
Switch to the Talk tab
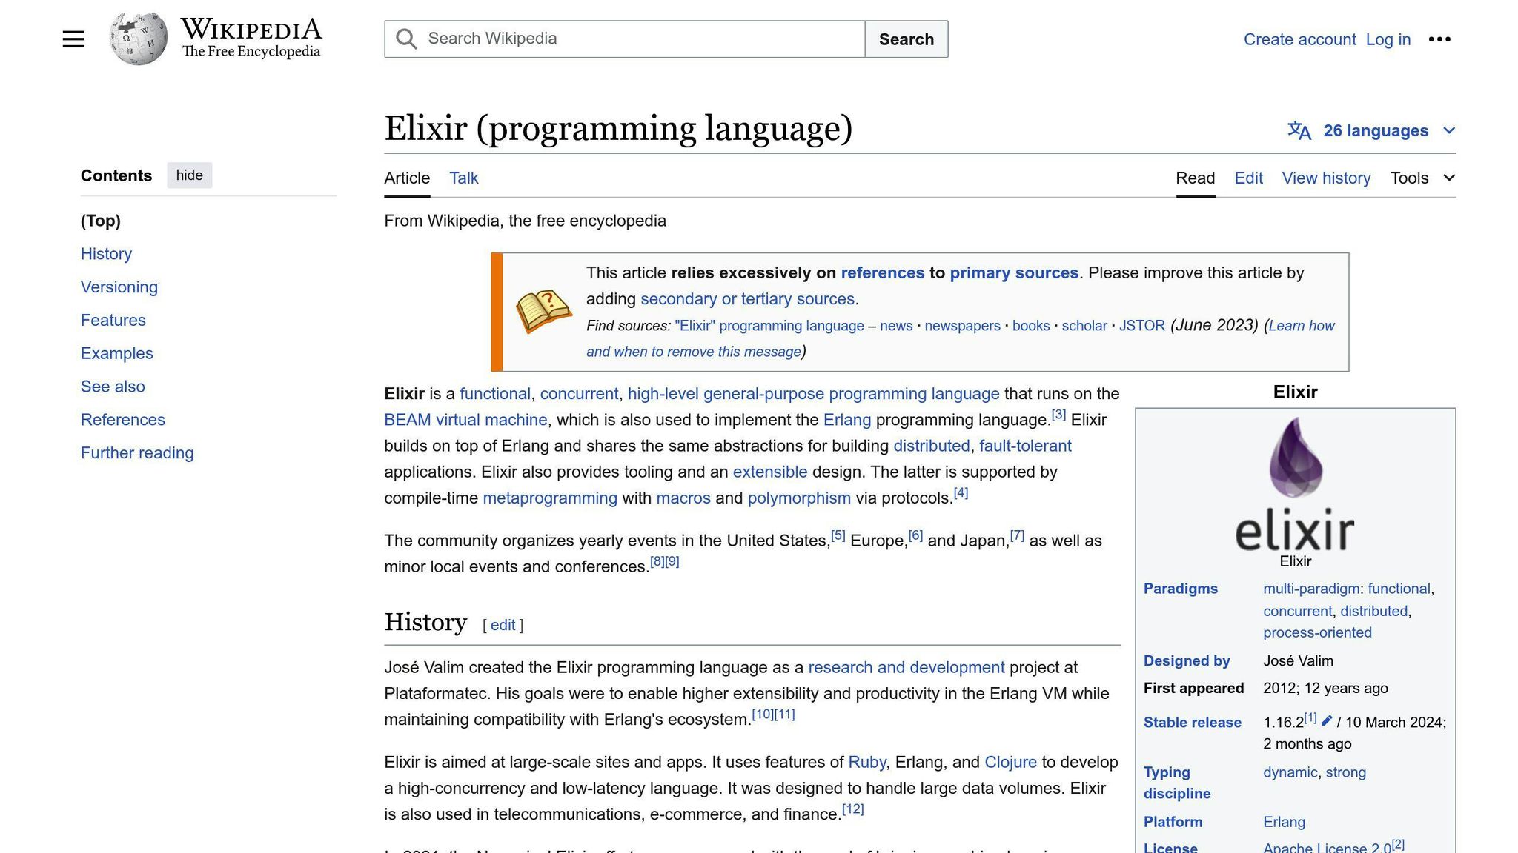pyautogui.click(x=463, y=178)
